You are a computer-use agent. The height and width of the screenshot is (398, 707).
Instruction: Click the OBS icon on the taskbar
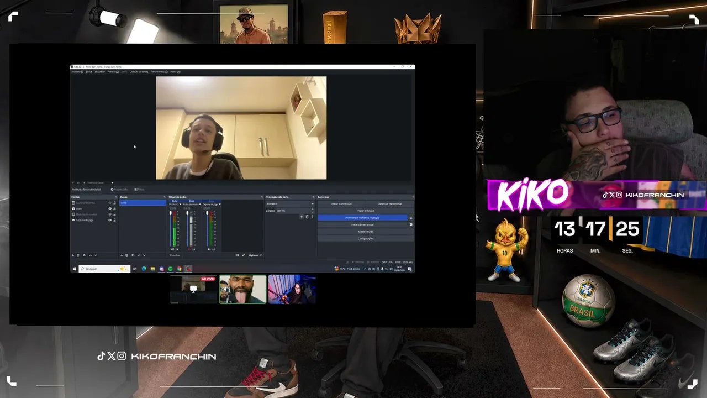point(188,269)
